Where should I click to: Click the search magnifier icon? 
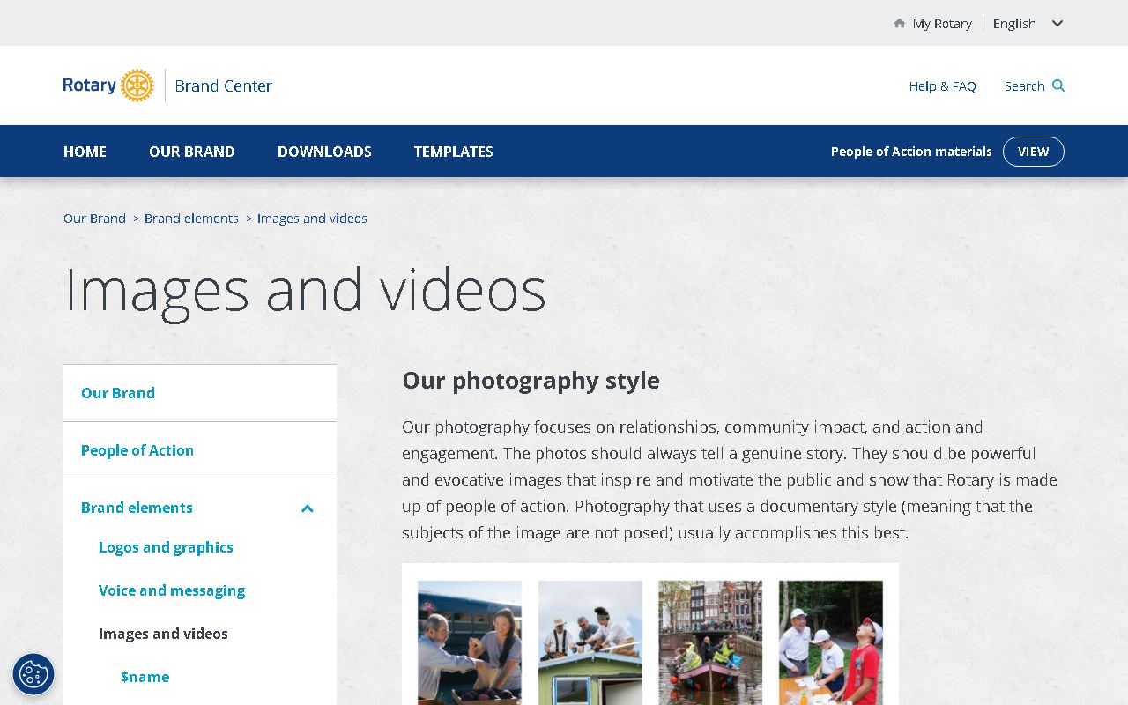[x=1058, y=85]
